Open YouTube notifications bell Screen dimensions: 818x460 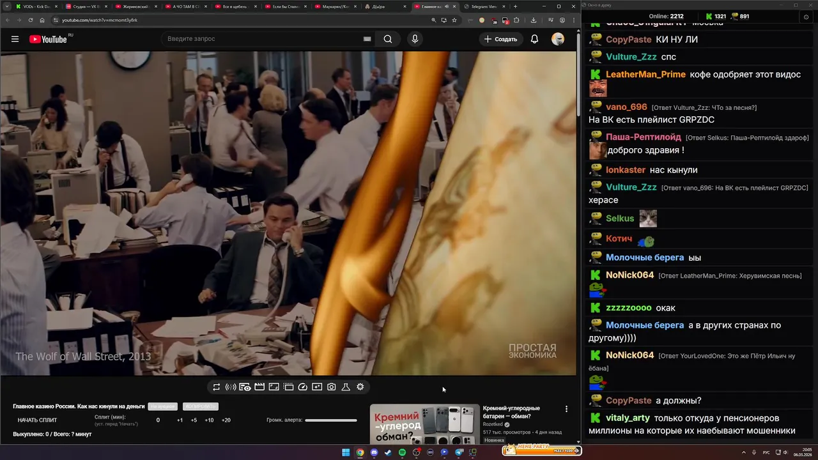click(534, 39)
